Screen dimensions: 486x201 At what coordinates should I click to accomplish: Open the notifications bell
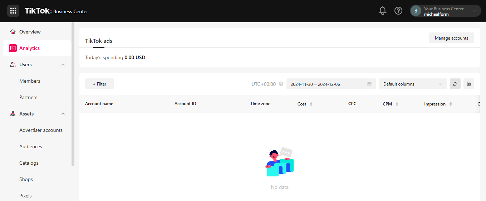click(383, 11)
